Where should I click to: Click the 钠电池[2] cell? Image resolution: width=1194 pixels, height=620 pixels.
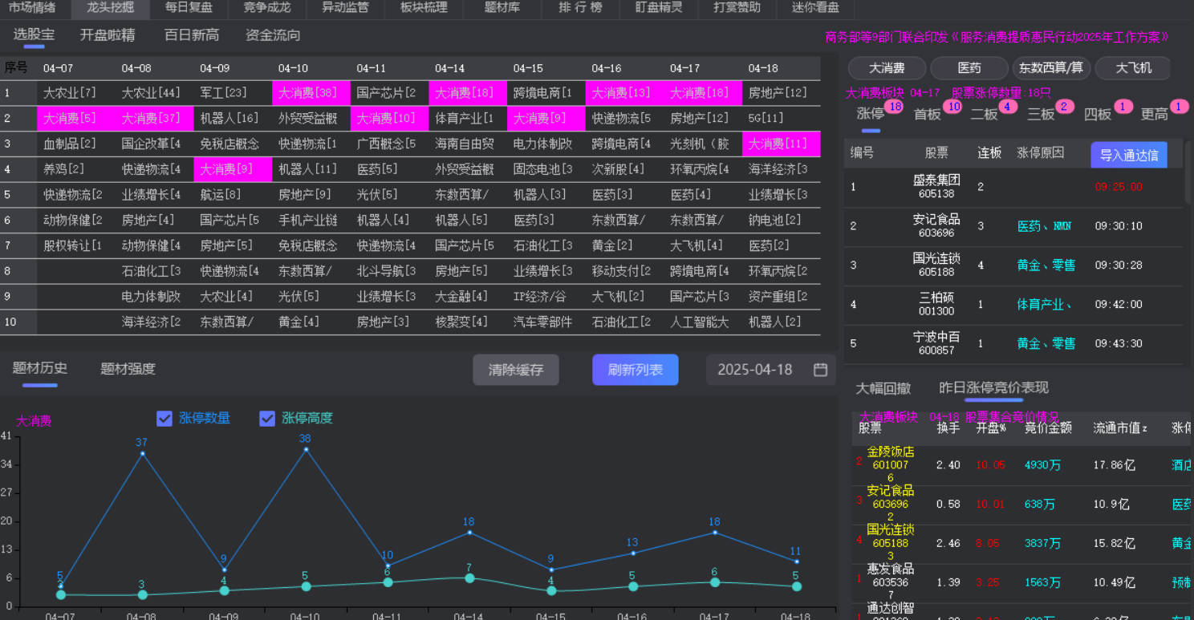pos(781,221)
